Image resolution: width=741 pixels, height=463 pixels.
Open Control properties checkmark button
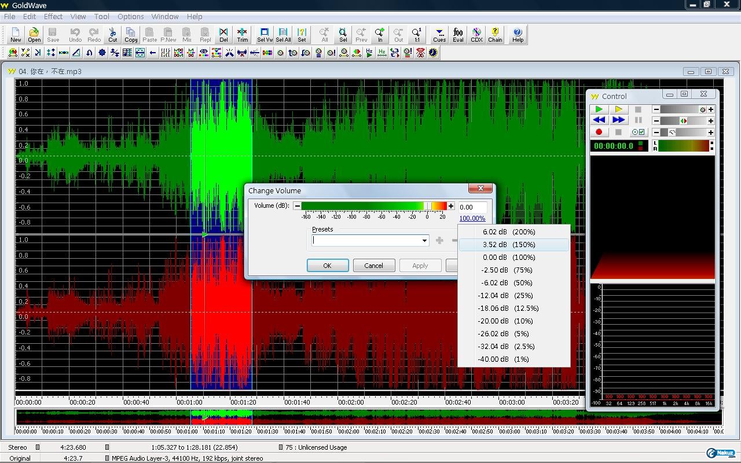tap(638, 132)
